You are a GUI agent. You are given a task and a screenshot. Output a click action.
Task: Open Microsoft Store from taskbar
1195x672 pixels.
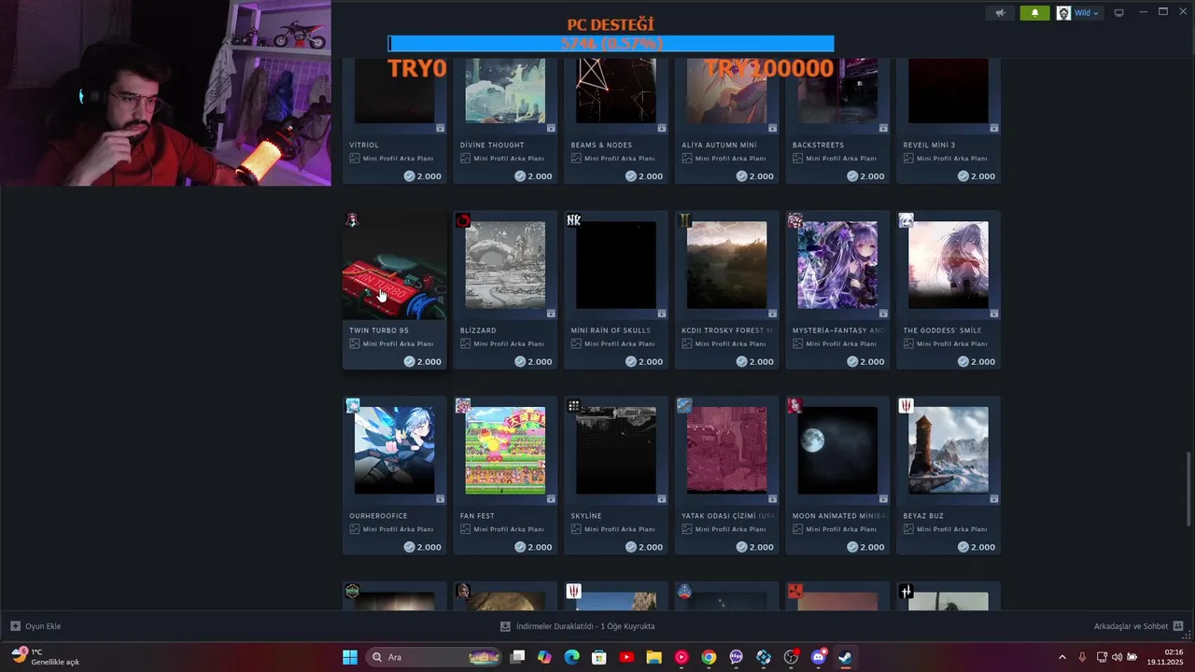pyautogui.click(x=599, y=657)
